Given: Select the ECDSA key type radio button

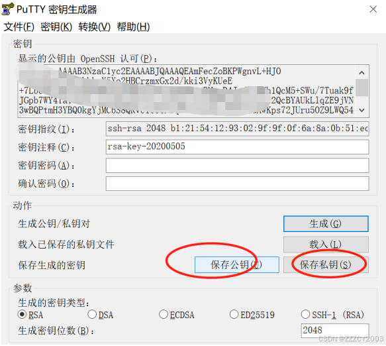Looking at the screenshot, I should (x=164, y=314).
